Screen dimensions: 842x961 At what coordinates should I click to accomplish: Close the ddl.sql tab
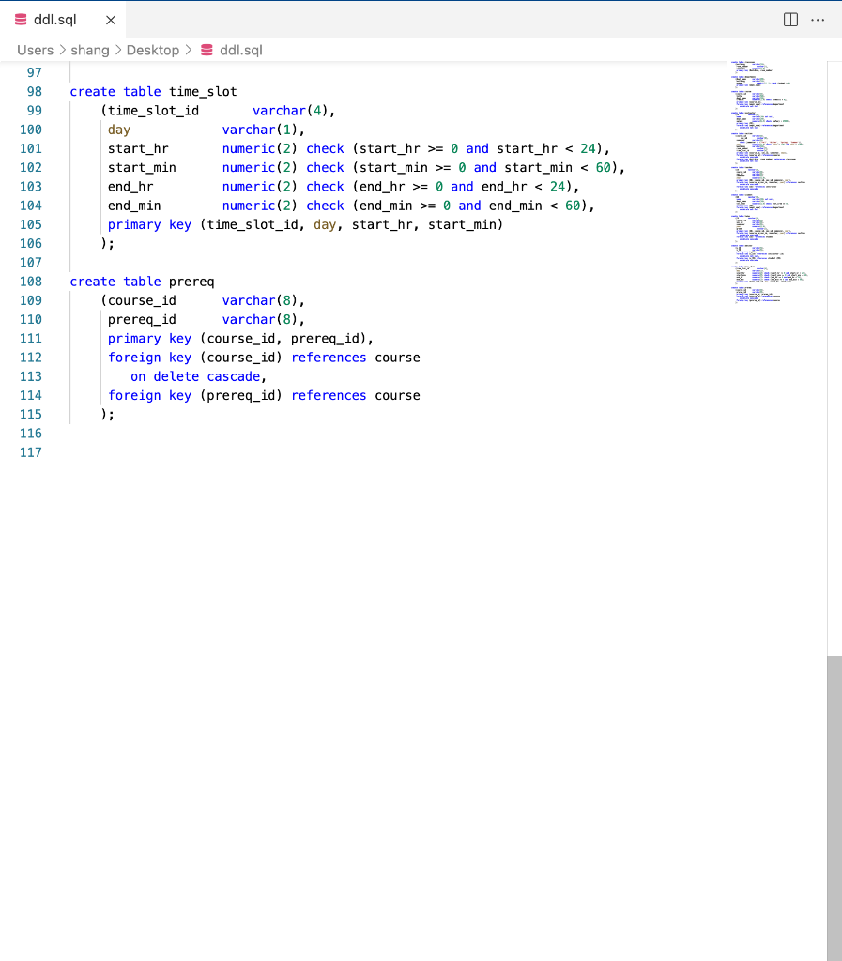pos(110,18)
